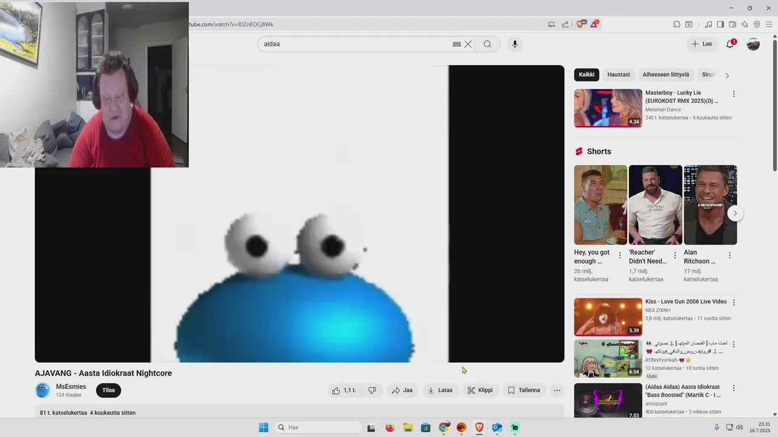Open tab search icon in toolbar
Screen dimensions: 778x437
click(689, 24)
